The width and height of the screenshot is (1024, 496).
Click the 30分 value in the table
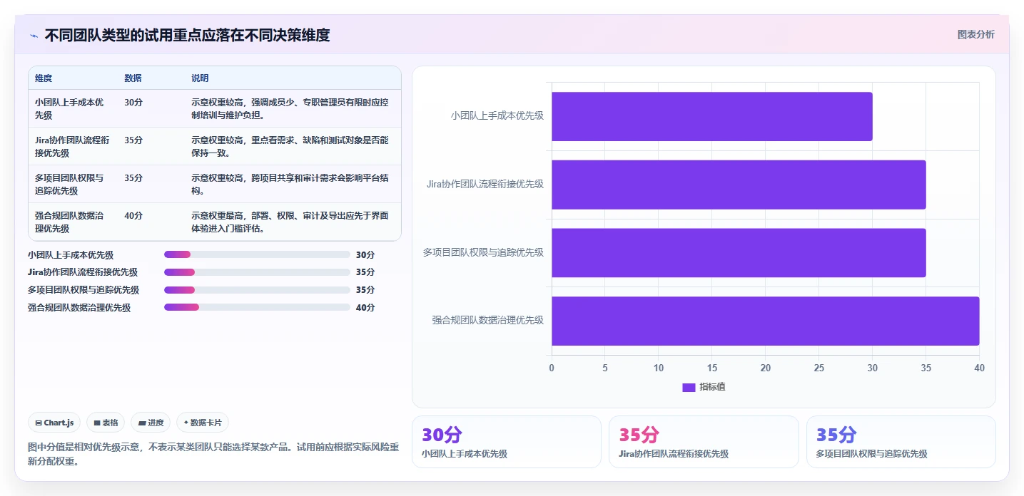tap(133, 103)
